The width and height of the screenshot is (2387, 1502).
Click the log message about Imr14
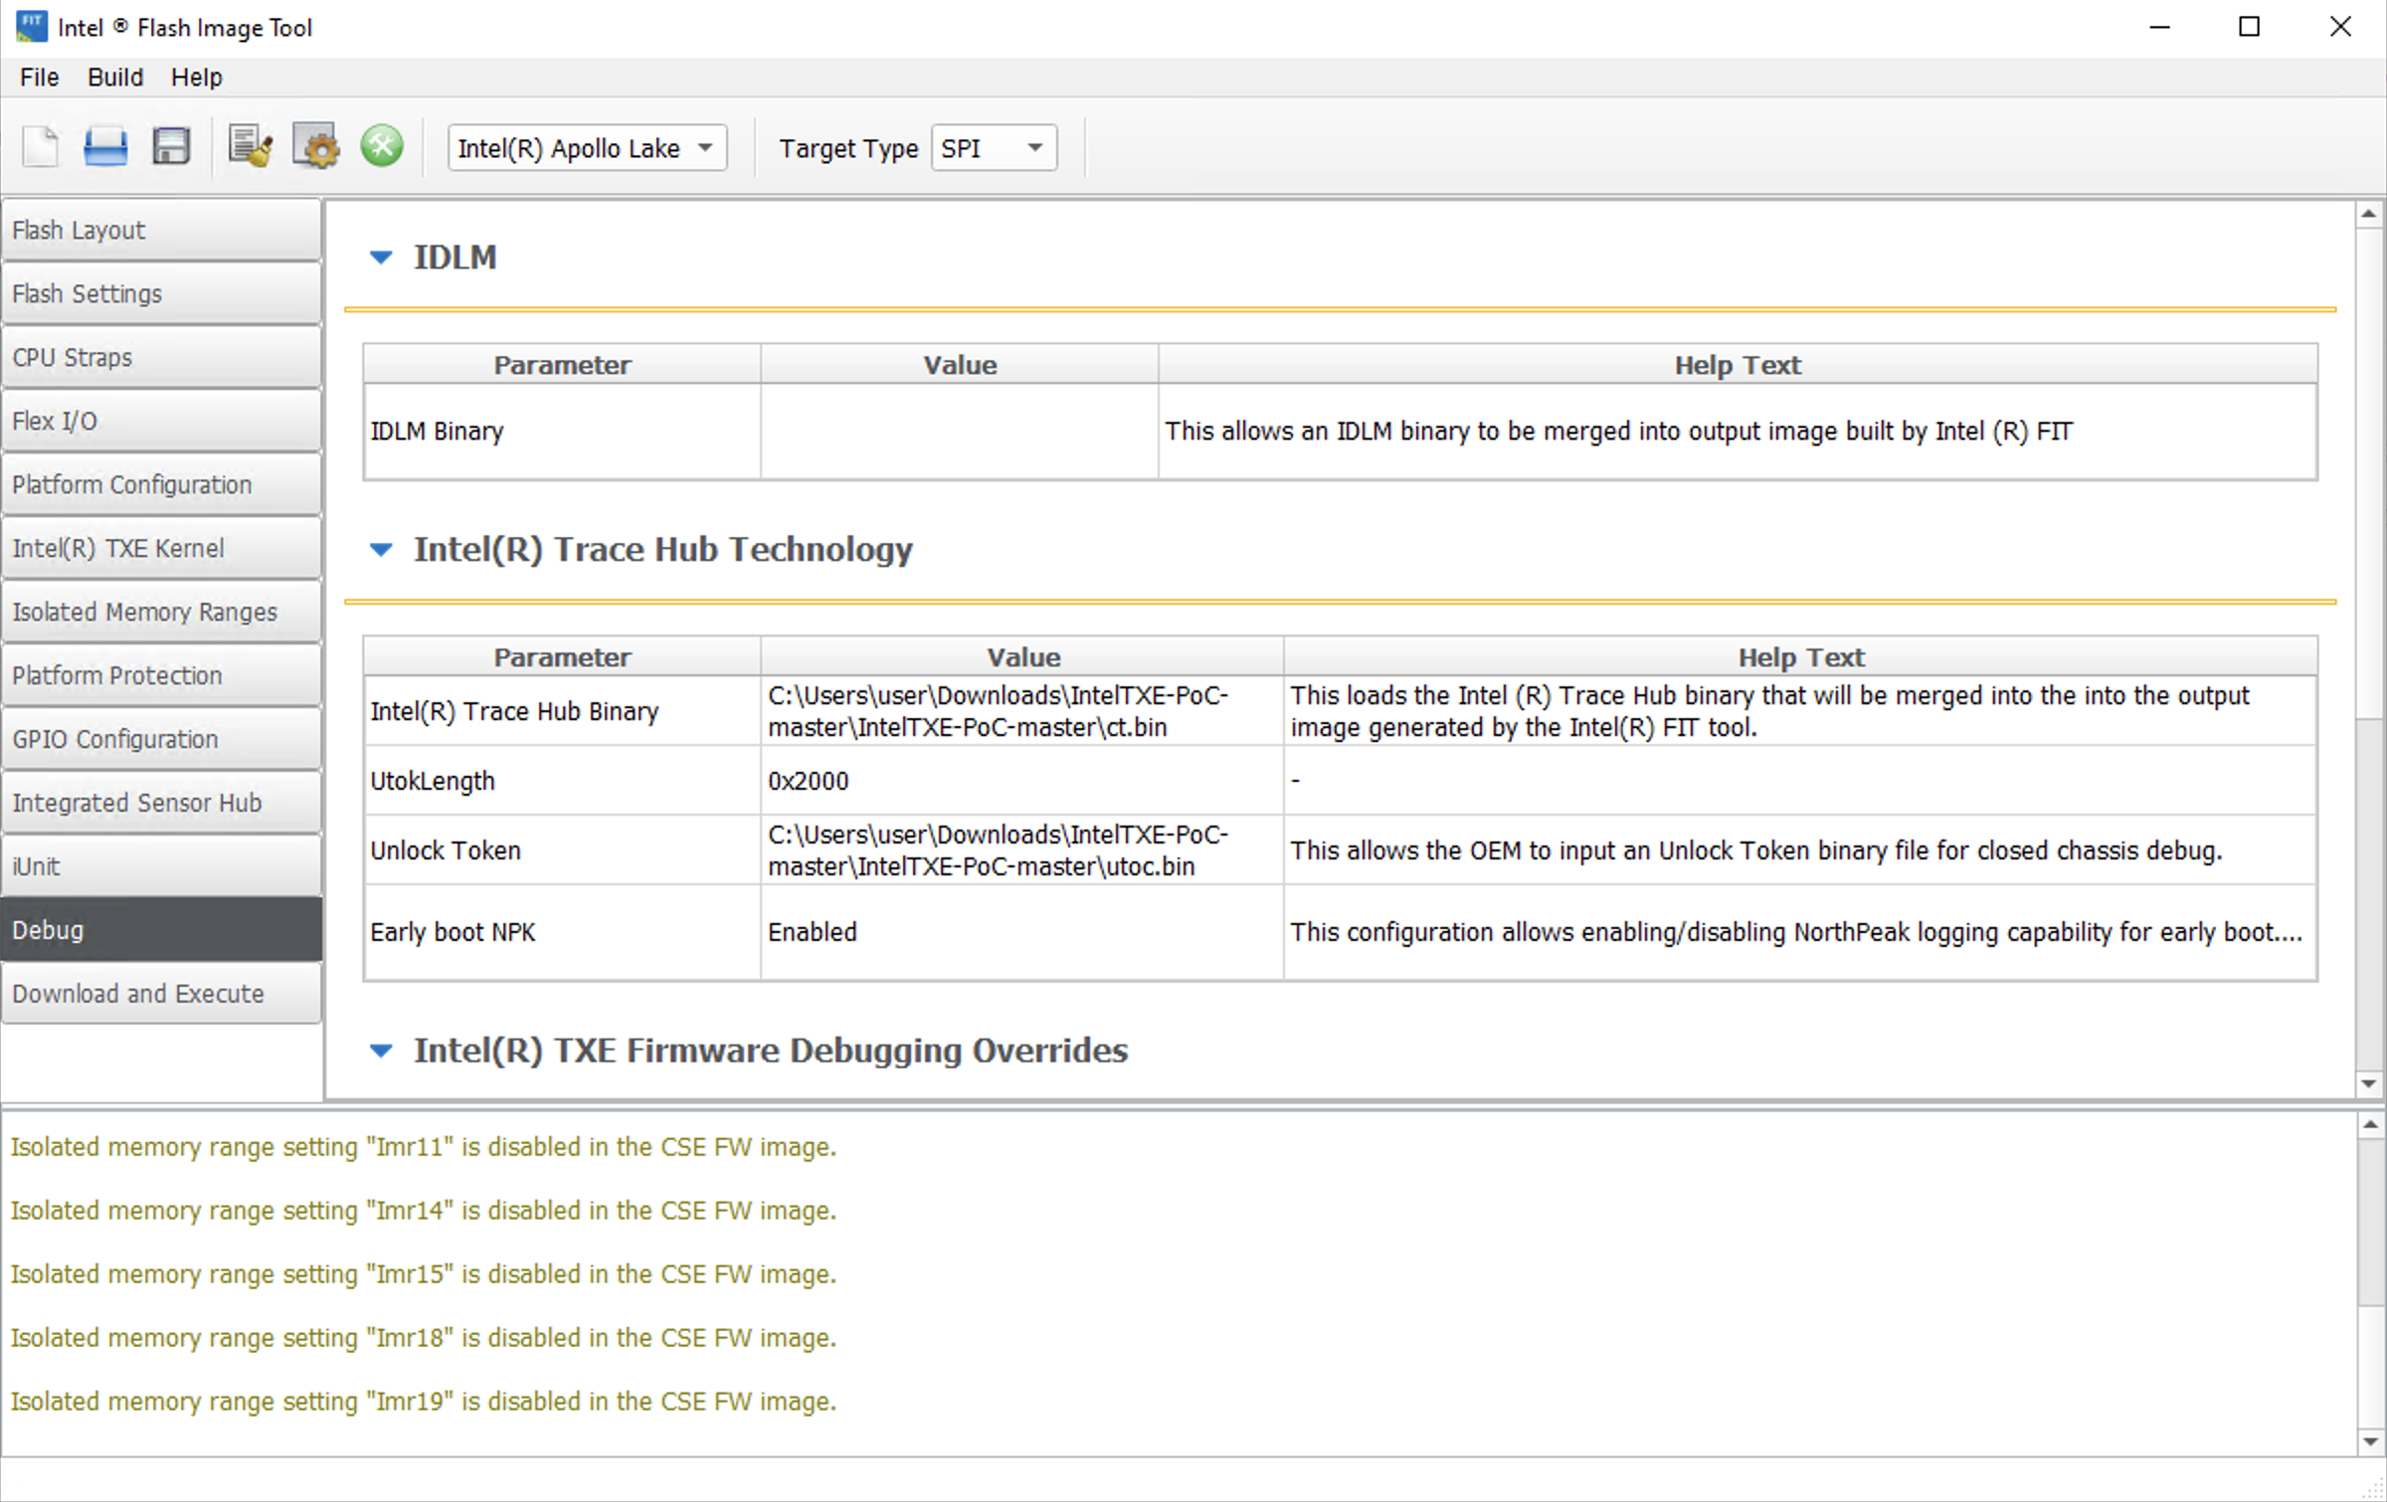click(x=424, y=1211)
